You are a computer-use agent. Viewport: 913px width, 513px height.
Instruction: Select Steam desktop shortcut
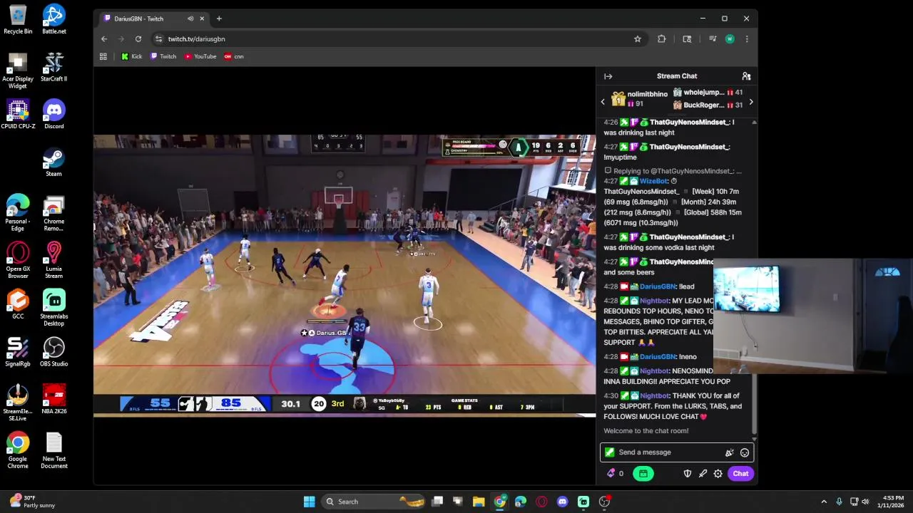tap(53, 162)
